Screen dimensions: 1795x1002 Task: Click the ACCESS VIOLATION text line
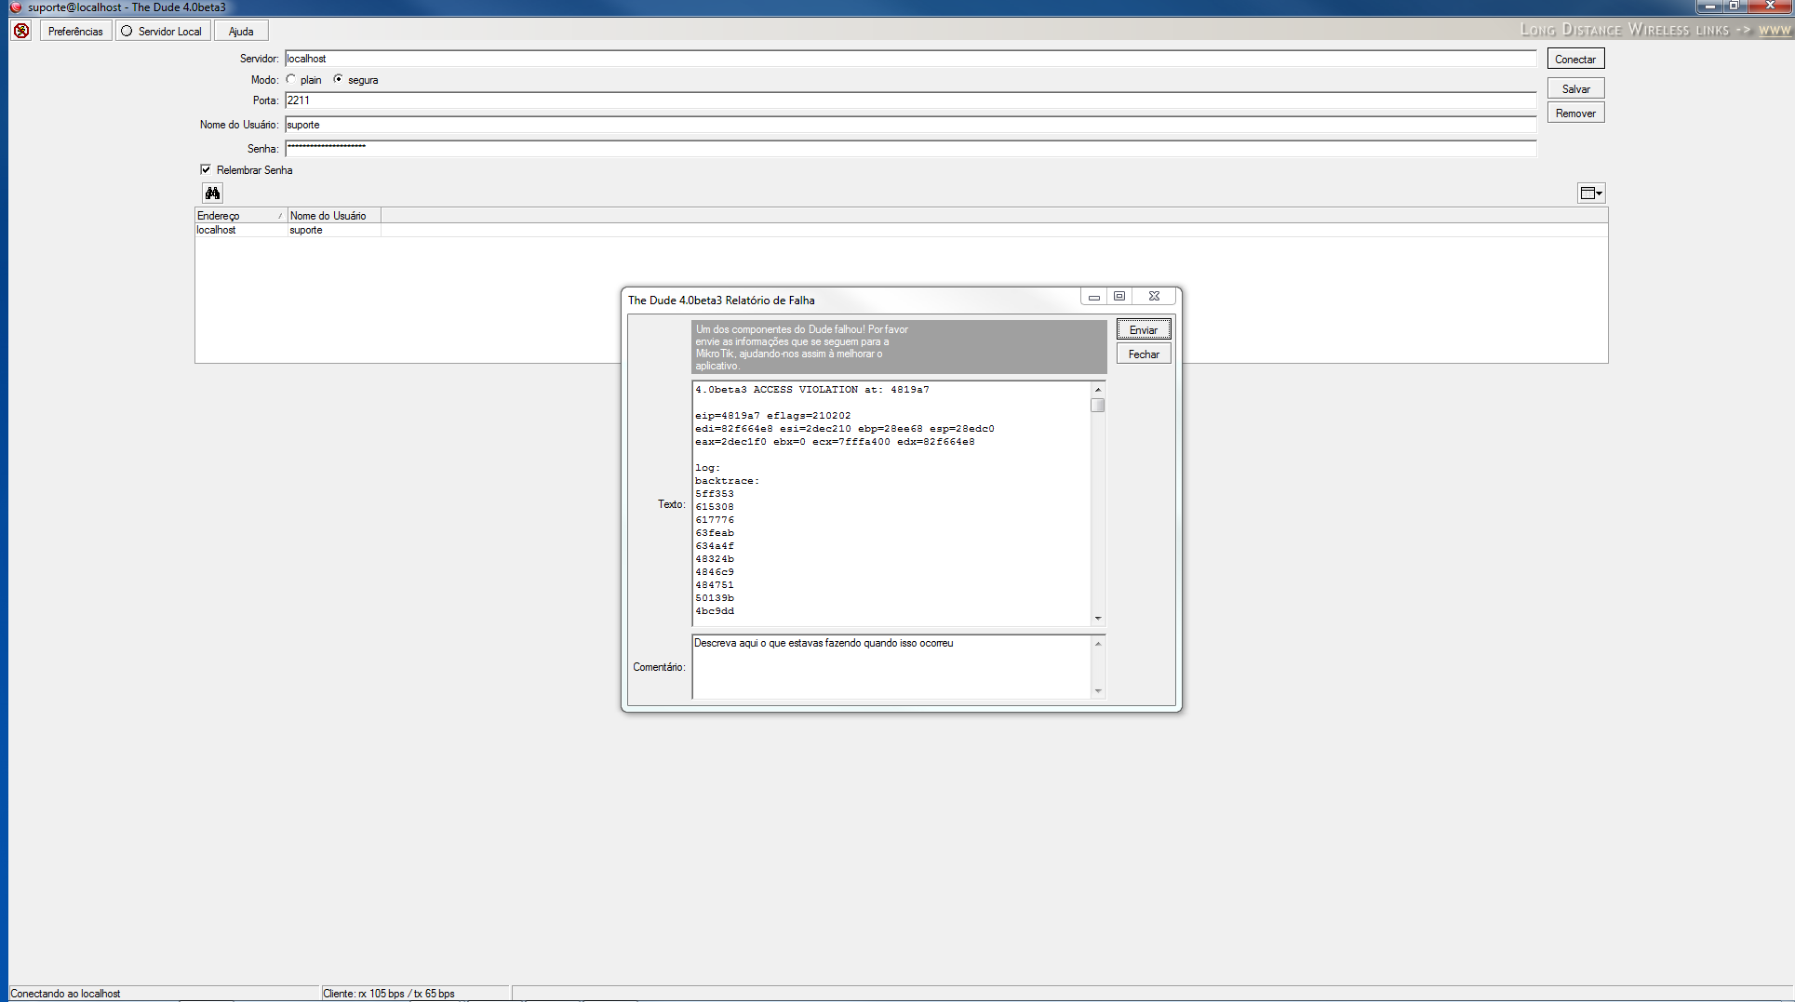(x=811, y=390)
